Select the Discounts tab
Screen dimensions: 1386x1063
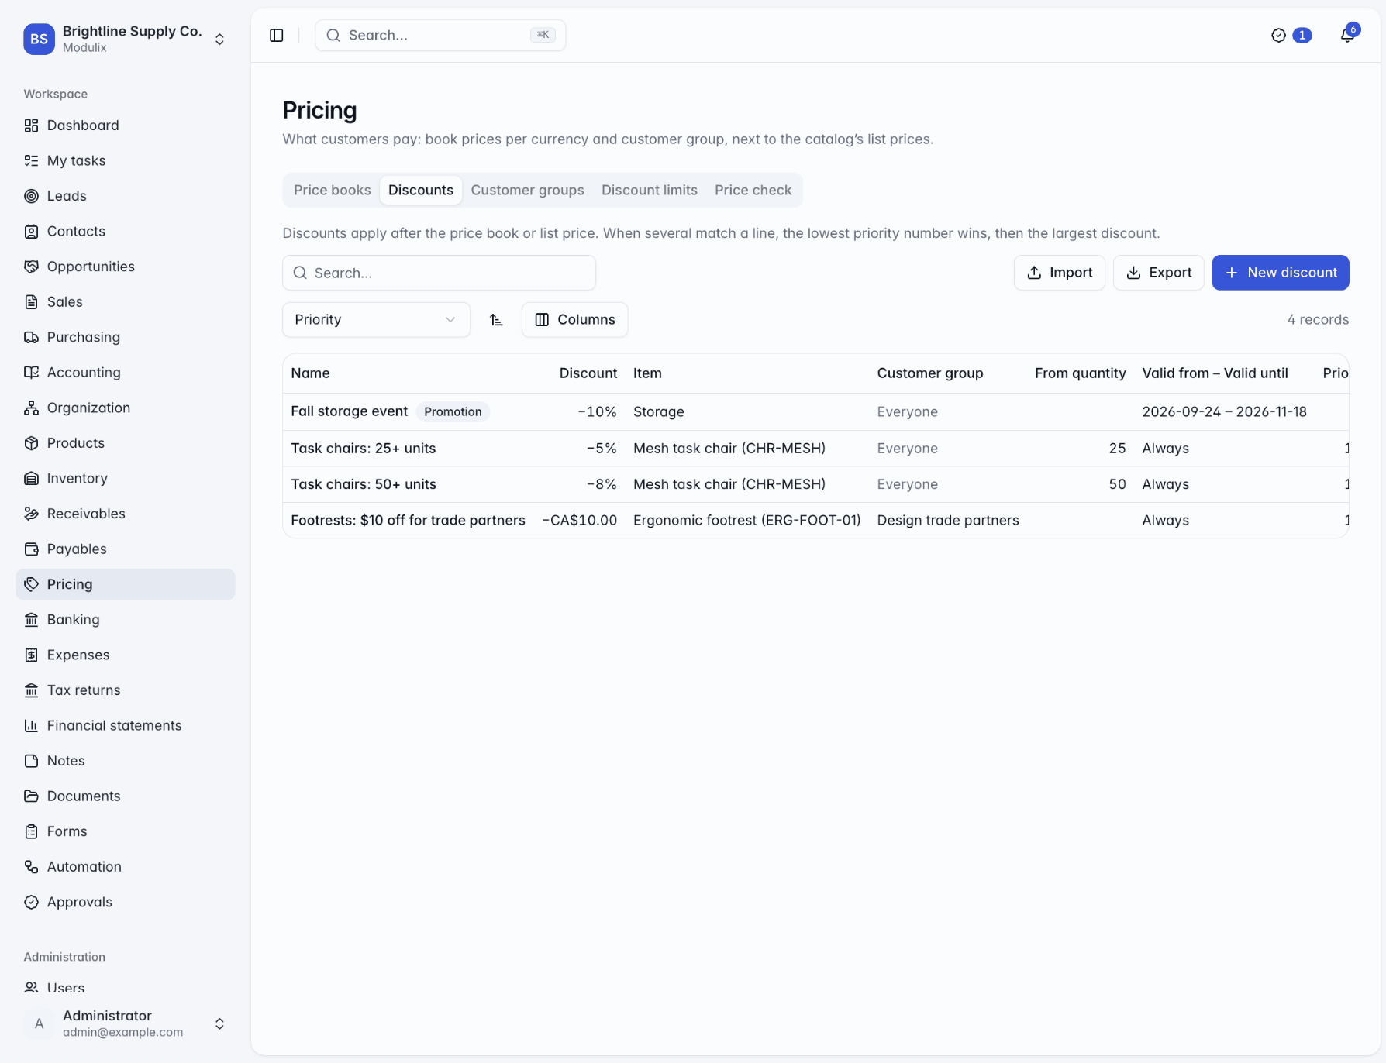421,190
